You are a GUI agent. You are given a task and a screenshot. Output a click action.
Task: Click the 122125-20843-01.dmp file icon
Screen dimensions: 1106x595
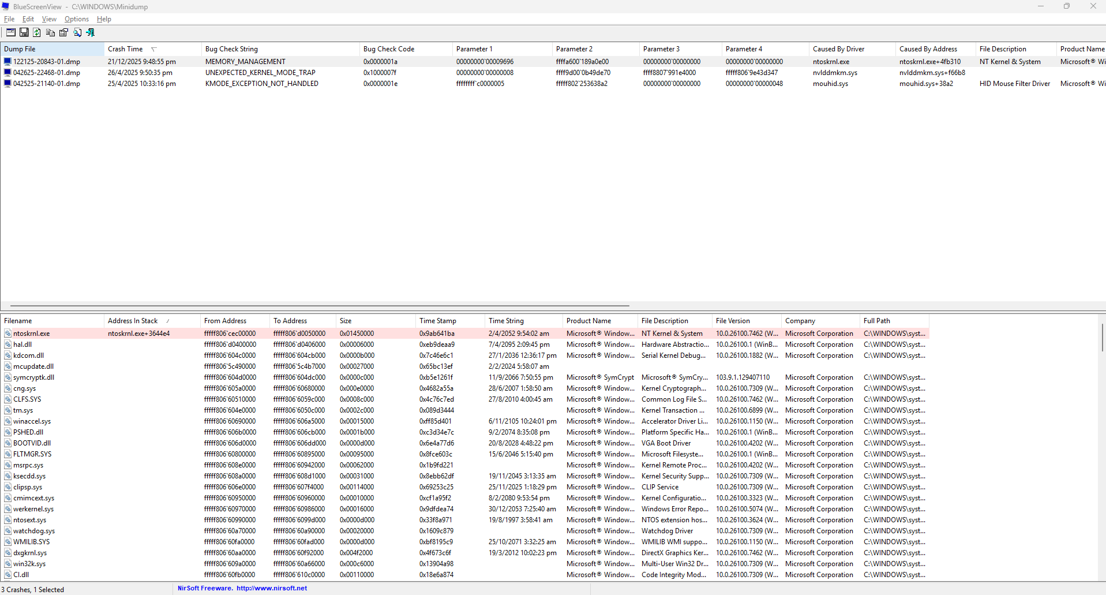point(8,62)
